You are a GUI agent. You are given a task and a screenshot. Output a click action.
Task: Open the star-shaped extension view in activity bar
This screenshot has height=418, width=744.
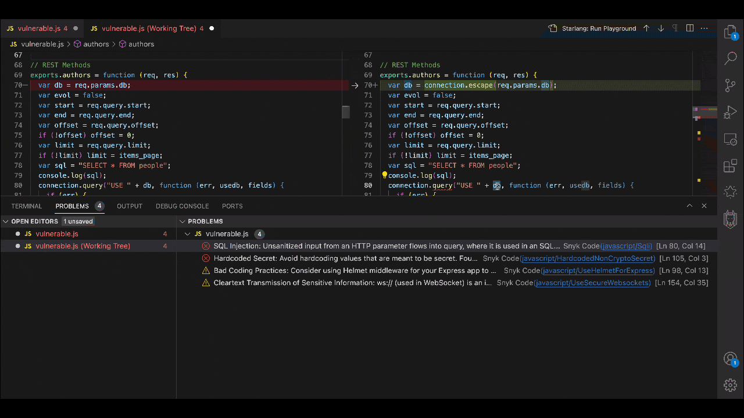[x=730, y=192]
